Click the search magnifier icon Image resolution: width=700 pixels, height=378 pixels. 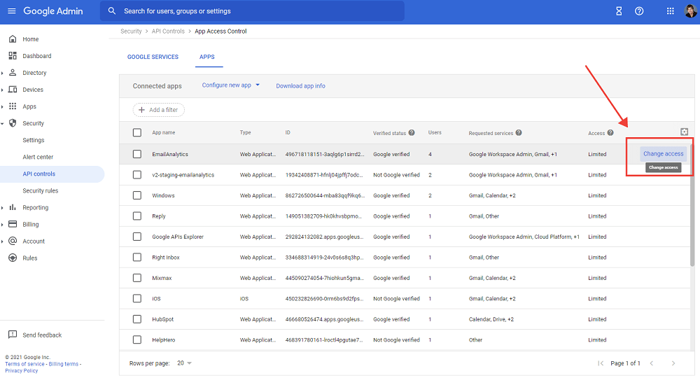pos(111,10)
